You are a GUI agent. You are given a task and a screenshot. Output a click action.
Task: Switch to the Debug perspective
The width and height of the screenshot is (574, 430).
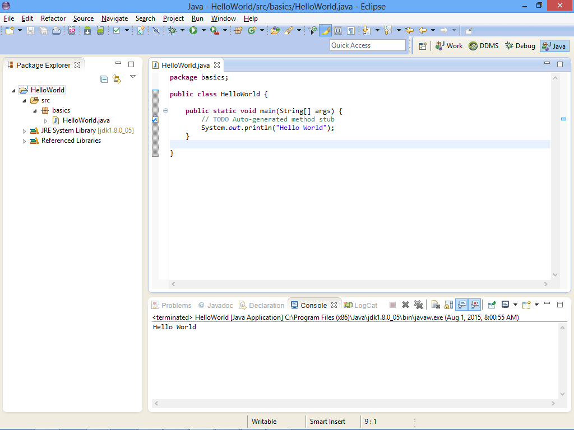click(520, 46)
